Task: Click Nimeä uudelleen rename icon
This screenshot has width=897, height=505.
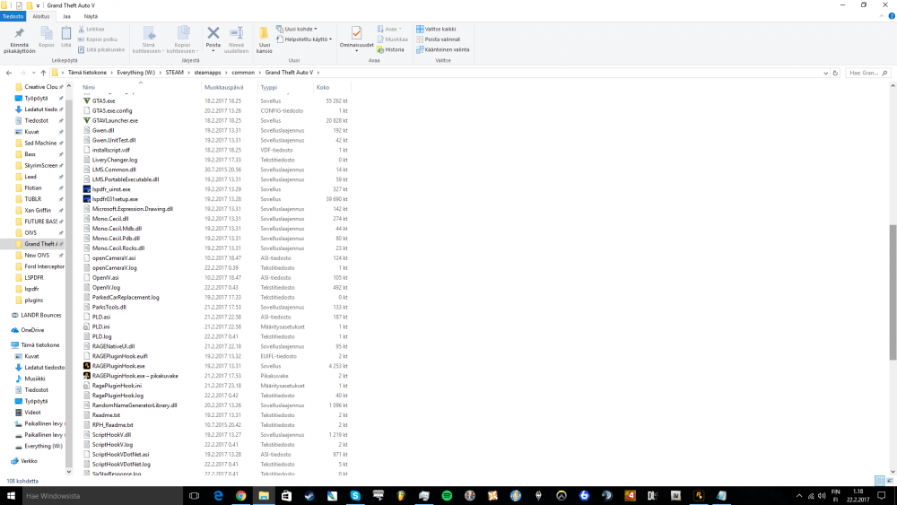Action: [x=236, y=33]
